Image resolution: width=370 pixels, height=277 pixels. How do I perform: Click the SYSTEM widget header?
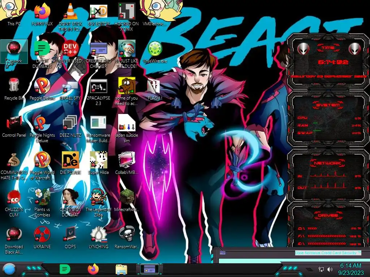coord(328,105)
